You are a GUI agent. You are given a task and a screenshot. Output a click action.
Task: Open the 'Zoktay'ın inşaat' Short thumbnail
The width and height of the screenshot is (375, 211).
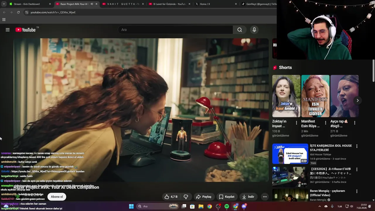[x=286, y=96]
